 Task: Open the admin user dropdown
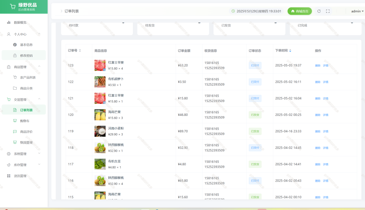click(x=357, y=11)
